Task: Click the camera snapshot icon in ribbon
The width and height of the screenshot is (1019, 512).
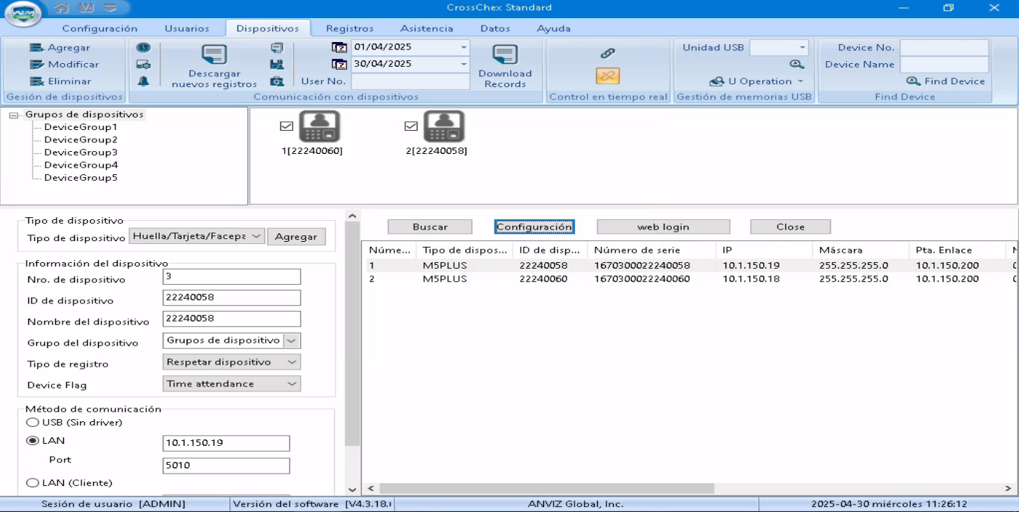Action: pos(277,81)
